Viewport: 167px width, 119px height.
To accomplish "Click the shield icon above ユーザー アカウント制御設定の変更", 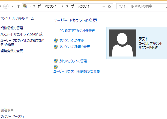I will pos(56,67).
